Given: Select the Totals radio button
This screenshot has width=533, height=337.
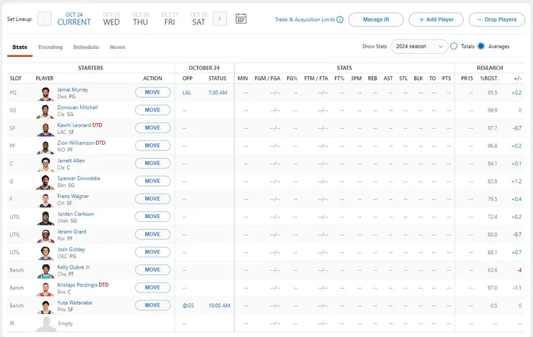Looking at the screenshot, I should (x=454, y=46).
